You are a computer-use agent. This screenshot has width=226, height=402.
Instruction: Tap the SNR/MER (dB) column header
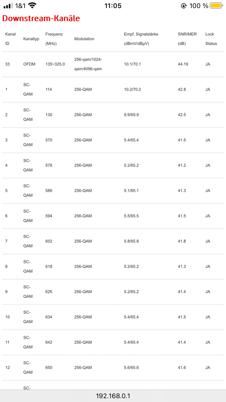click(x=187, y=39)
